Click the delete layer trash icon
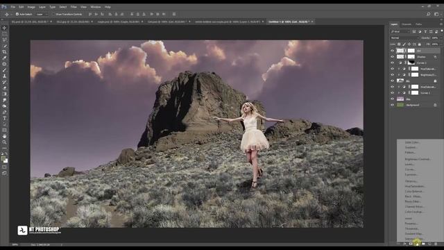The height and width of the screenshot is (250, 444). [436, 244]
